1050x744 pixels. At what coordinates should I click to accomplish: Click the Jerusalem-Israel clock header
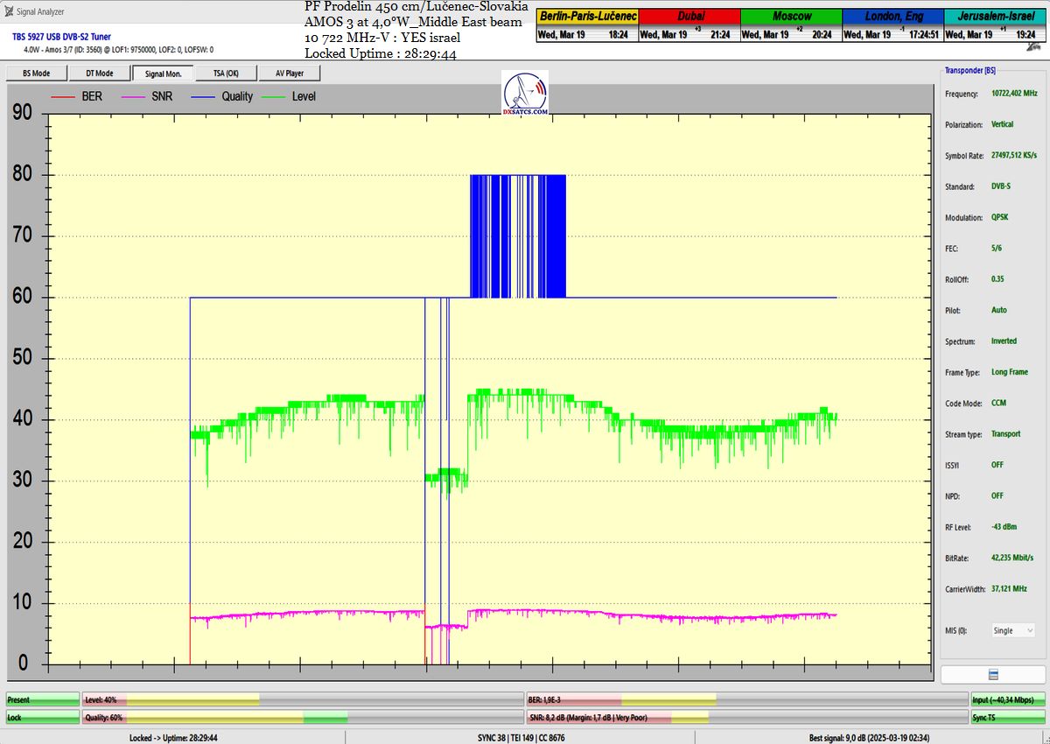pos(996,17)
